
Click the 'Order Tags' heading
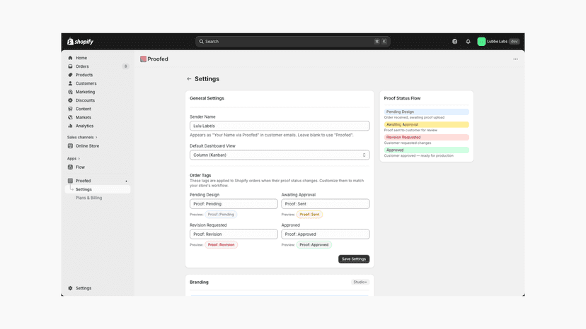click(200, 175)
